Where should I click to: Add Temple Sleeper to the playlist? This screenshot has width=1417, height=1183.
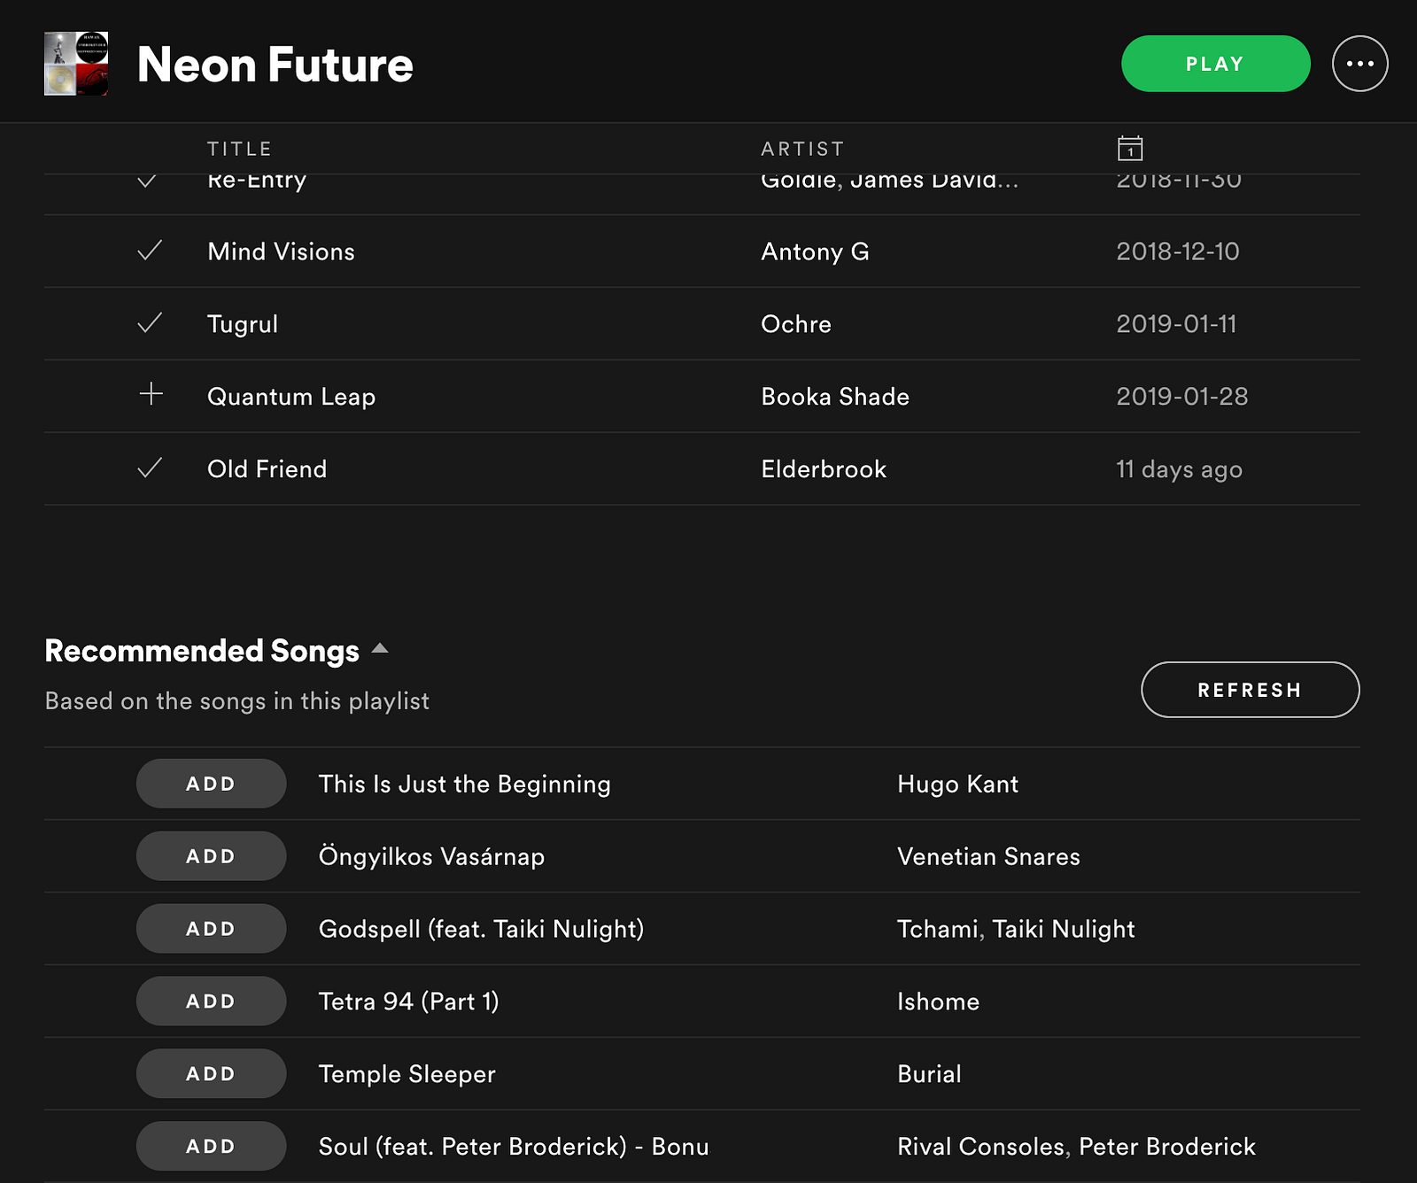[211, 1074]
